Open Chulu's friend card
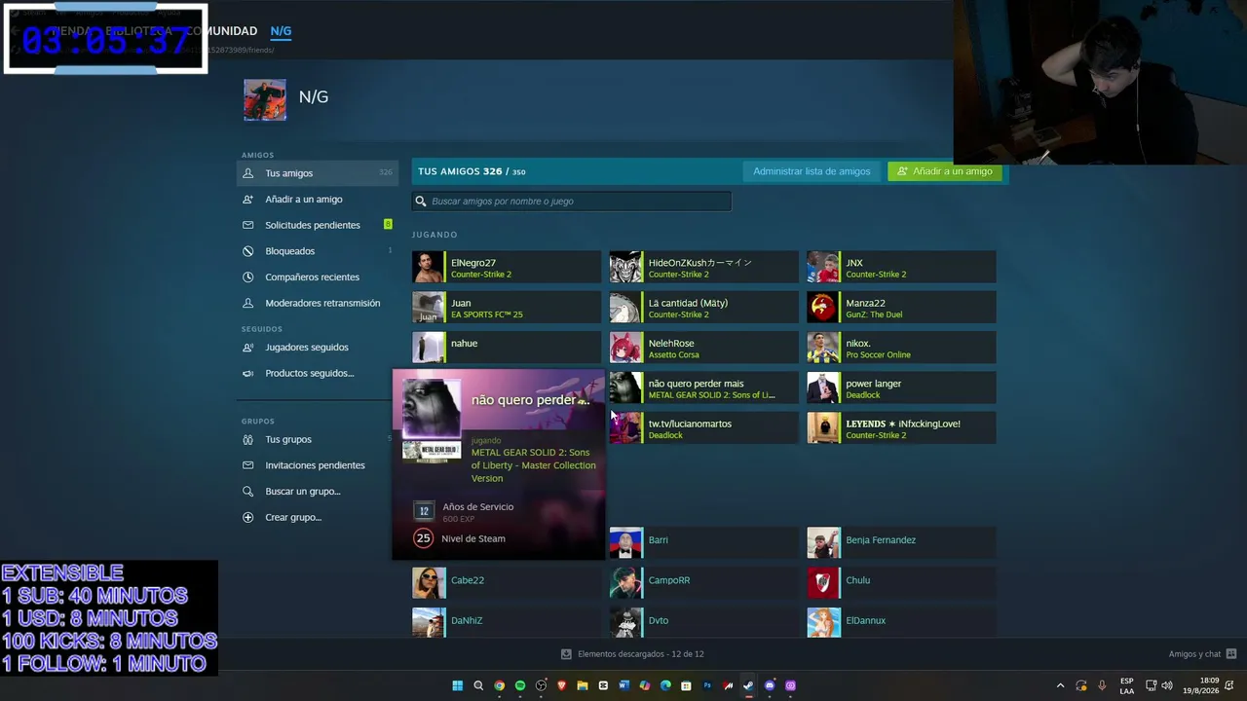This screenshot has height=701, width=1247. (901, 584)
